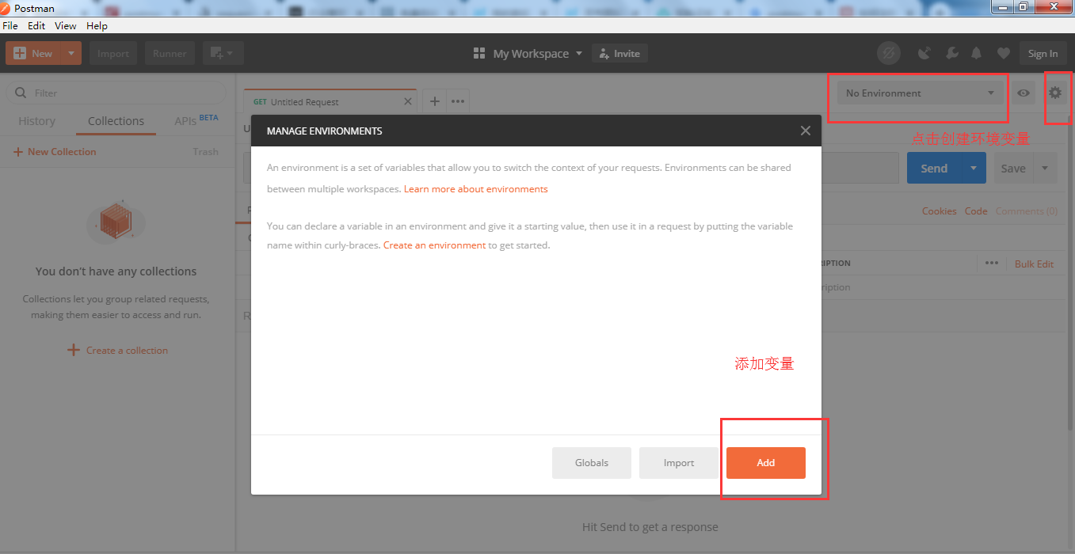This screenshot has height=554, width=1075.
Task: Click the Create a collection link
Action: coord(127,351)
